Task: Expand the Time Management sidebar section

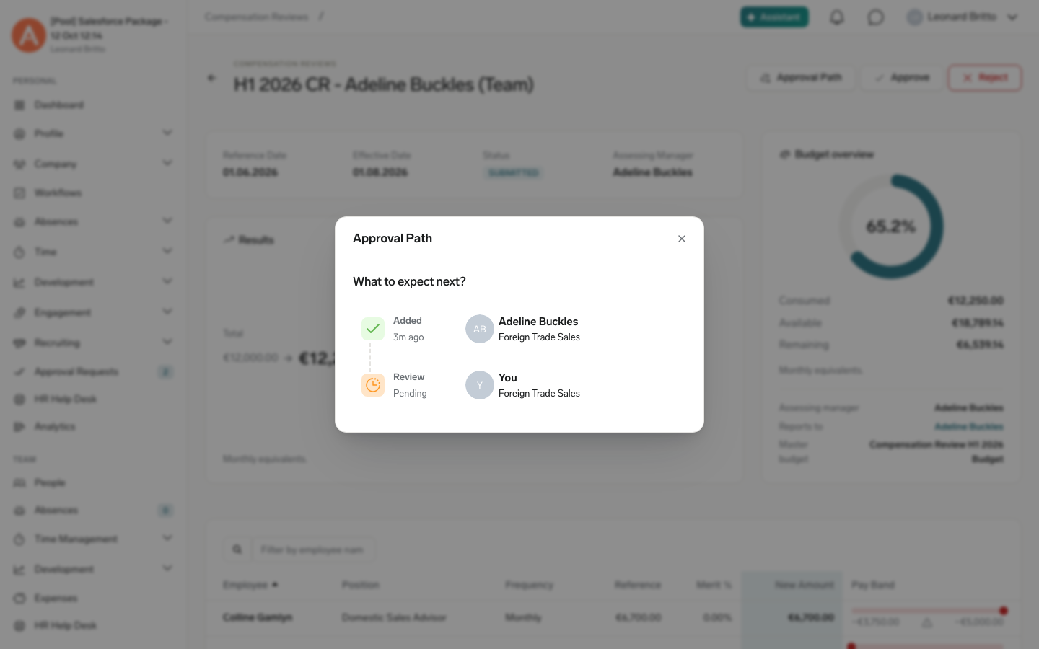Action: tap(167, 538)
